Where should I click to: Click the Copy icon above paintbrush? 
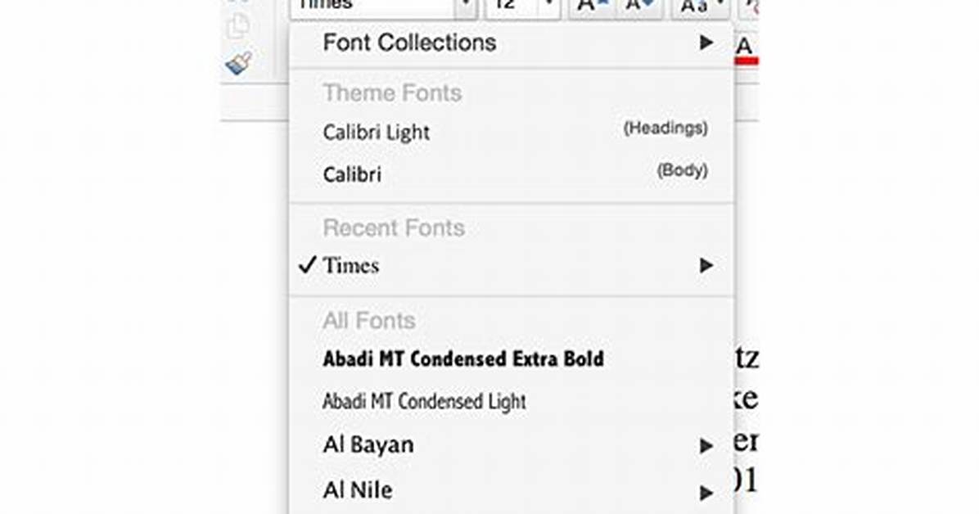(238, 25)
